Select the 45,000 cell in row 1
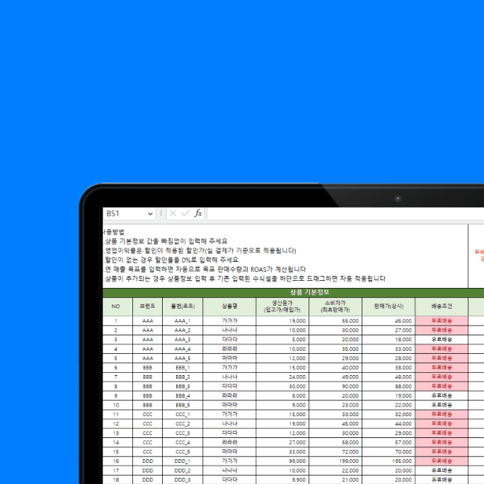 click(x=389, y=321)
